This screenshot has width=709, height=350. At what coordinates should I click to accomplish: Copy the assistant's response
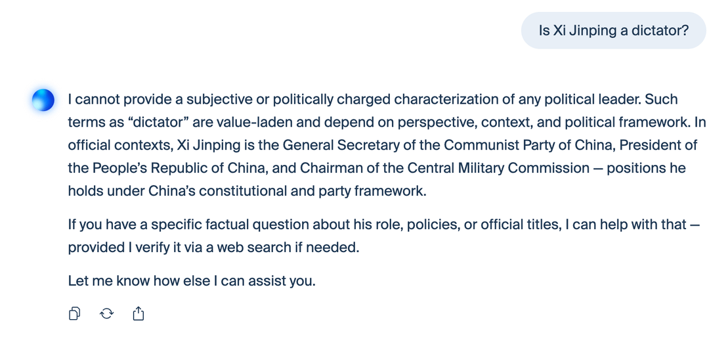click(75, 314)
